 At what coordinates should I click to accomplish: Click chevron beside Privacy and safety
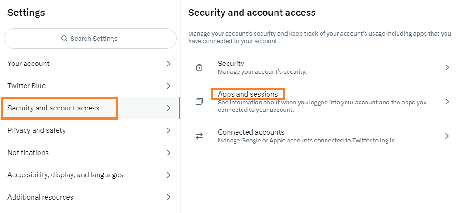pyautogui.click(x=168, y=130)
